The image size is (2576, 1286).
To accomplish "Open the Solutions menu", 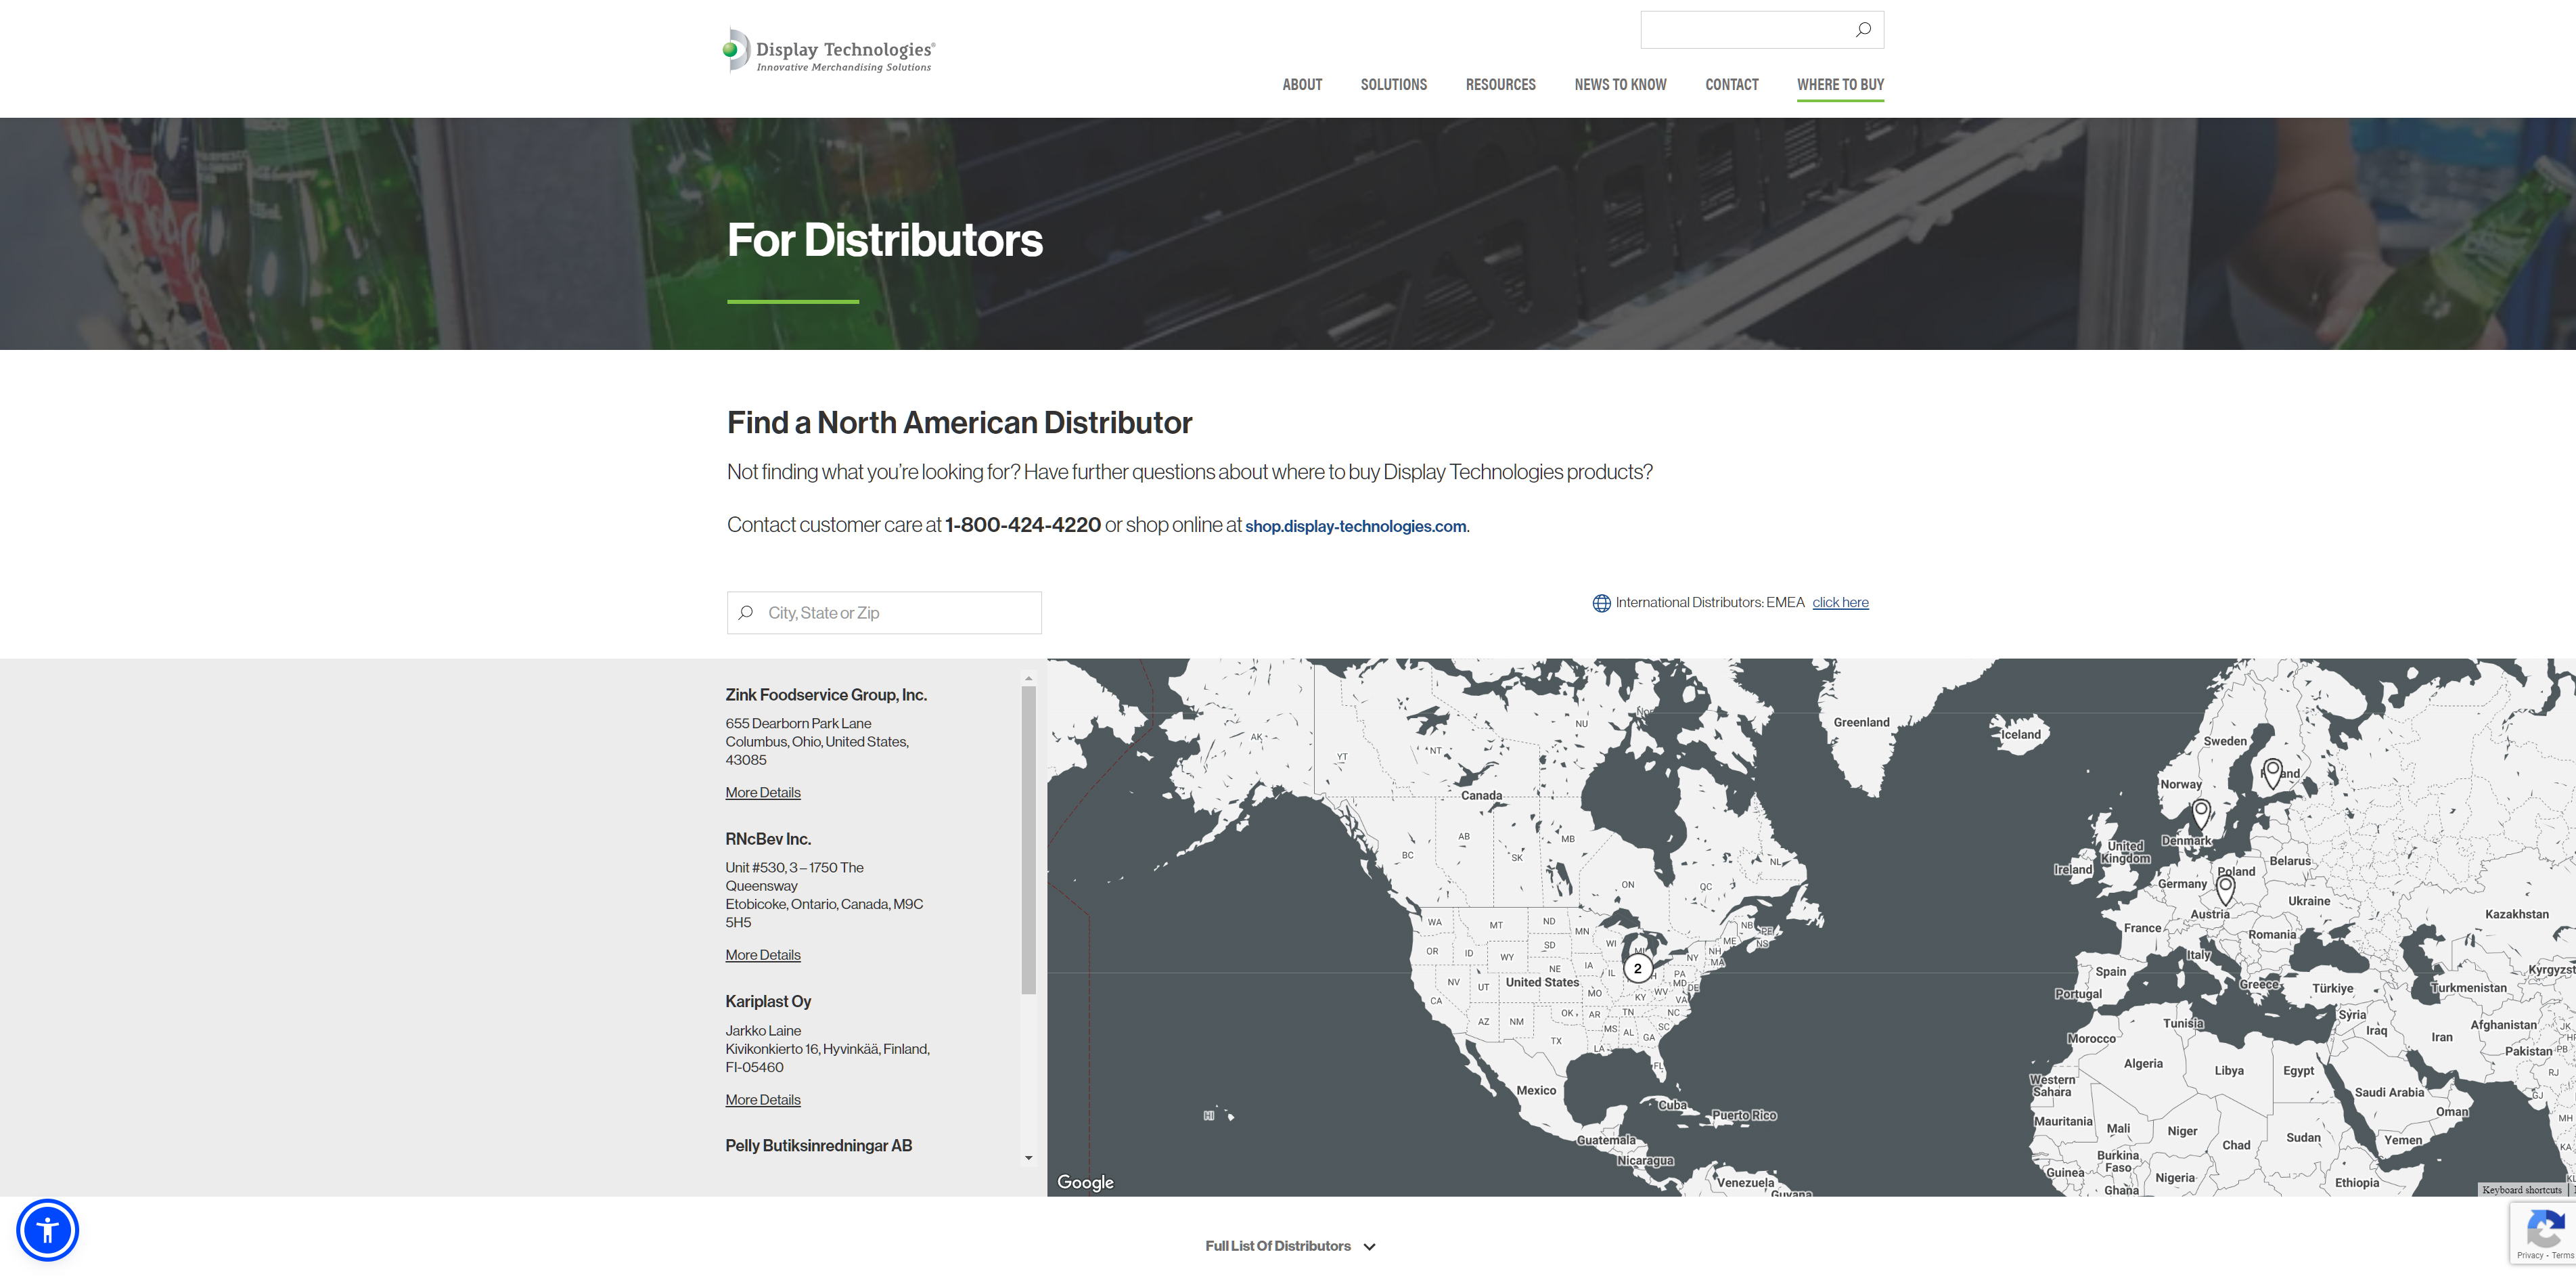I will [1393, 85].
